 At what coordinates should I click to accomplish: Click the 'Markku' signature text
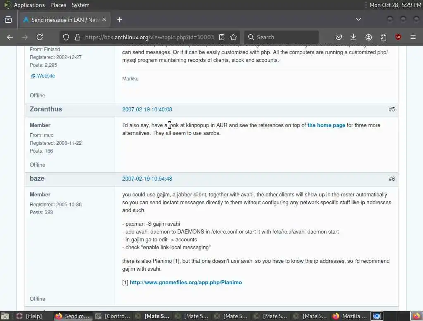(x=130, y=79)
